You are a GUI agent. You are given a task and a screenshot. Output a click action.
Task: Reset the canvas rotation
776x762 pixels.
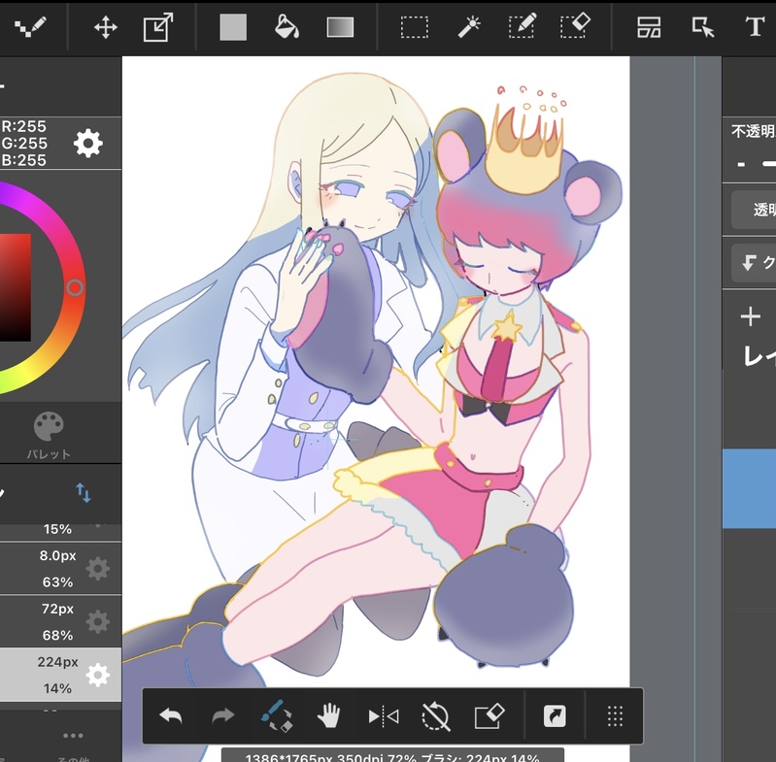[x=435, y=716]
